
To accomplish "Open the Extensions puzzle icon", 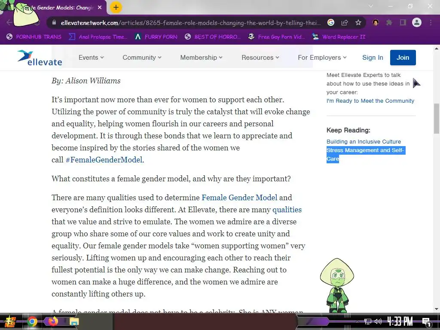I will pyautogui.click(x=389, y=22).
